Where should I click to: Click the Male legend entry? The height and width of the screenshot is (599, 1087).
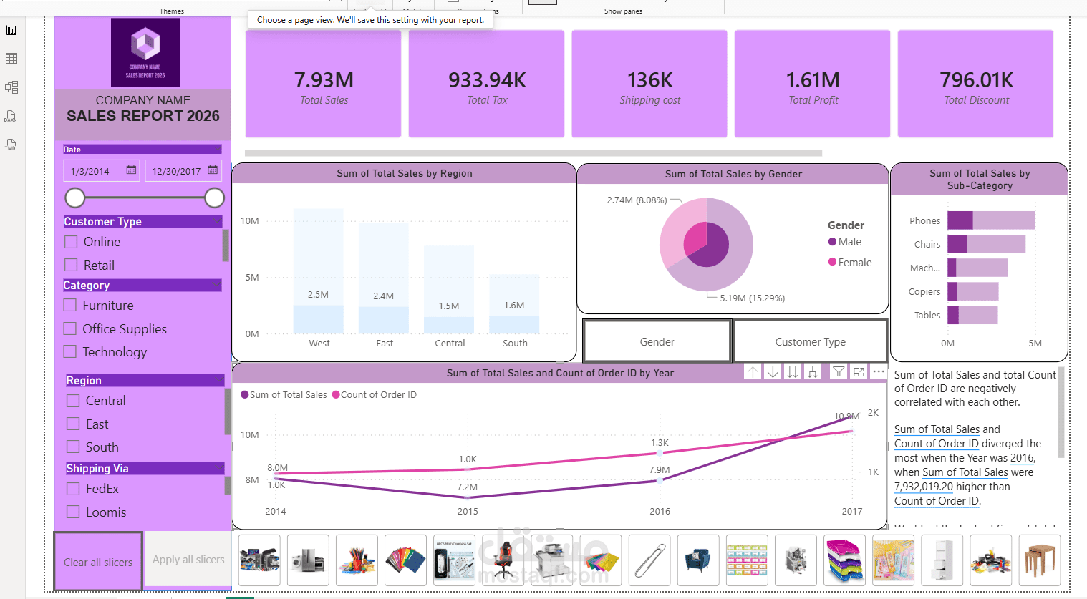coord(845,242)
